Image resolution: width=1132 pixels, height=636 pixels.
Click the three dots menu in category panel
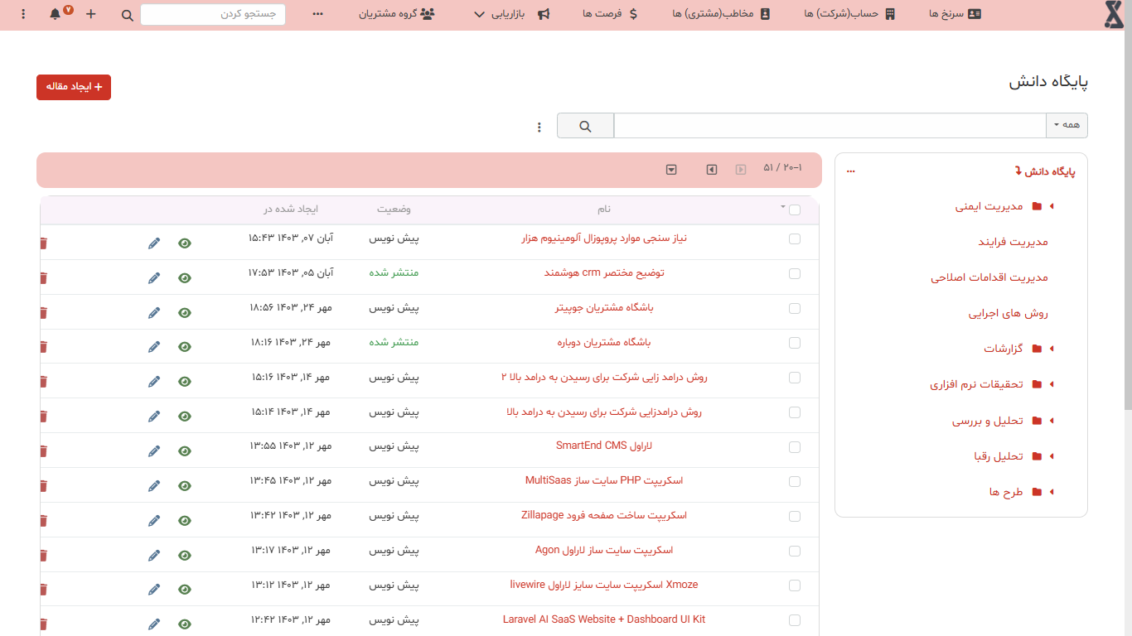point(850,171)
